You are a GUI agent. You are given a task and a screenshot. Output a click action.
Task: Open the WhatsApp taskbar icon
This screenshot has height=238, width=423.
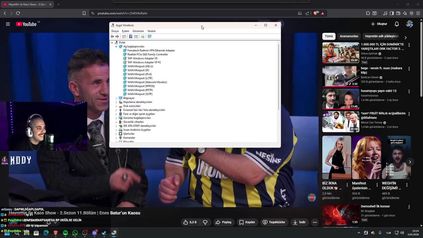pos(75,233)
